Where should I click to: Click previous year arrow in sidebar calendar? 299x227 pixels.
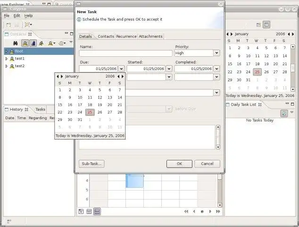pos(289,34)
